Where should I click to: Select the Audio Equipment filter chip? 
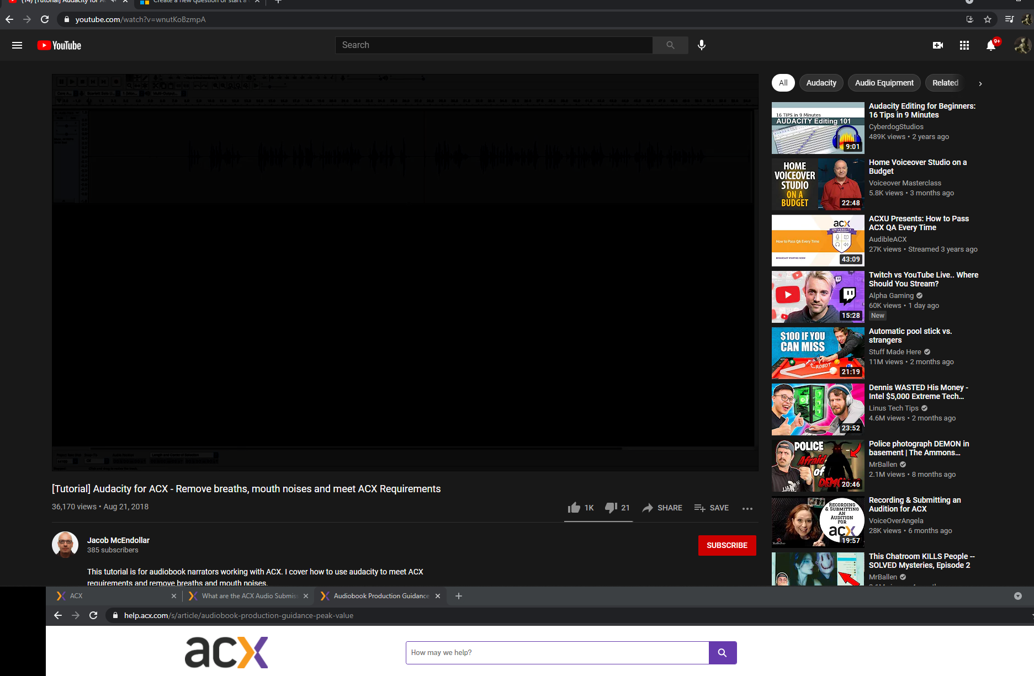point(884,83)
